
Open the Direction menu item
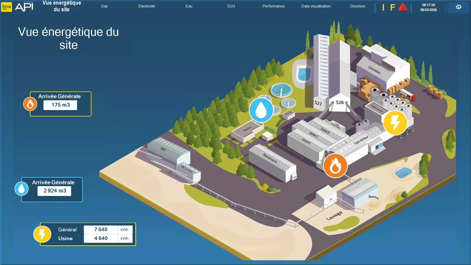point(358,6)
